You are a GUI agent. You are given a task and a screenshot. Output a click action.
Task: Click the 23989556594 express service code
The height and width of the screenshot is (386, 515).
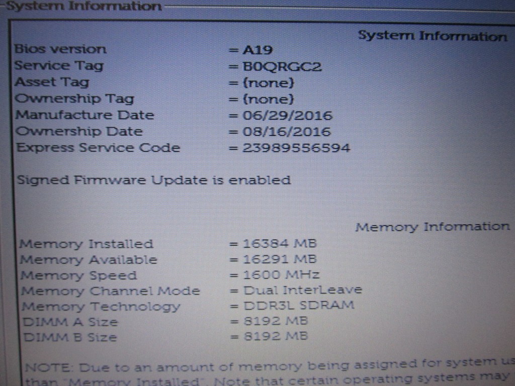coord(296,148)
